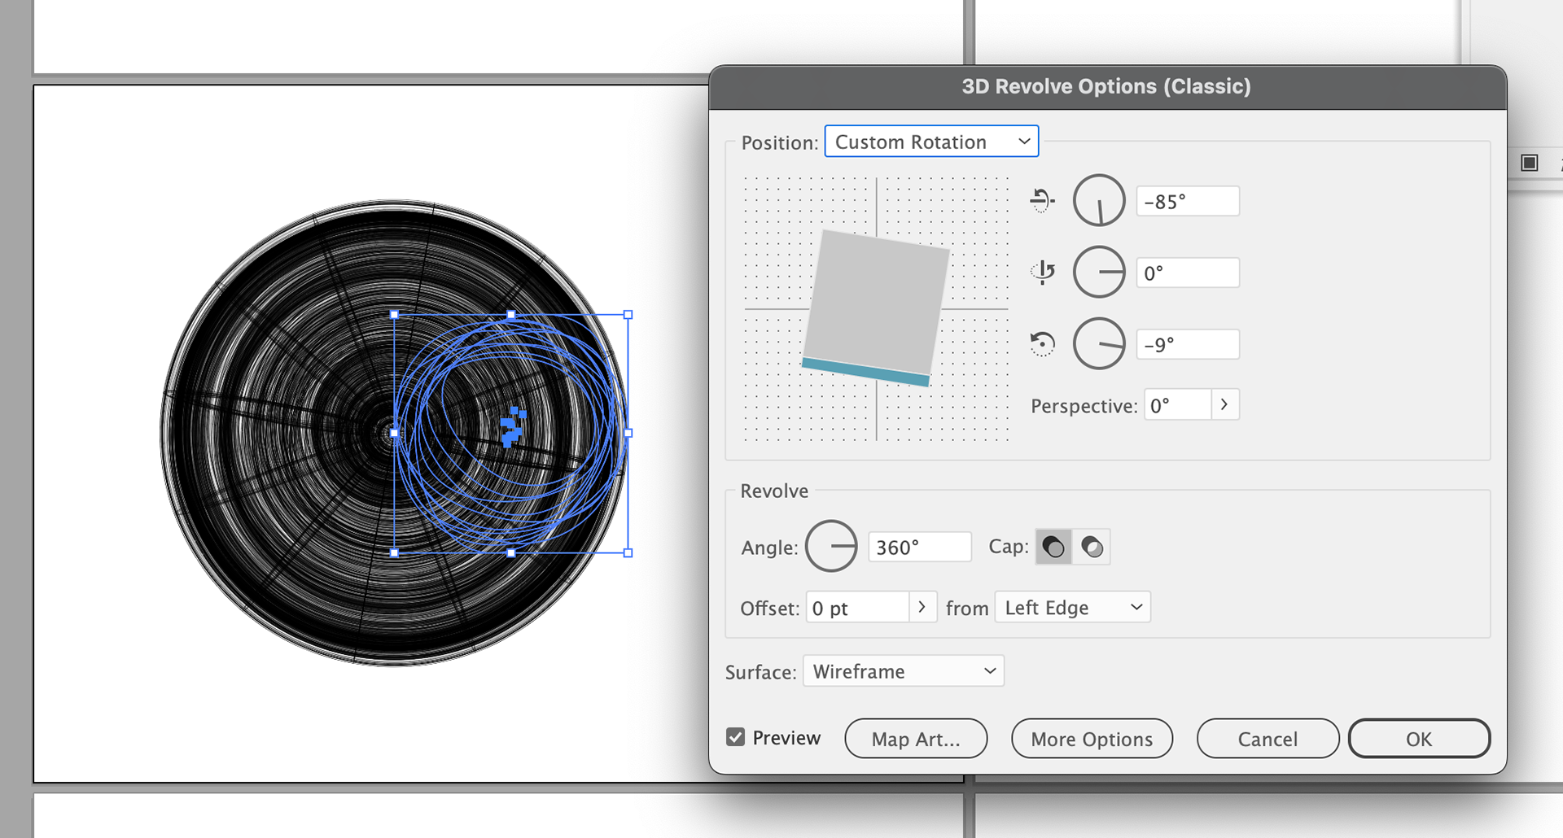This screenshot has height=838, width=1563.
Task: Open the Position dropdown set to Custom Rotation
Action: pyautogui.click(x=931, y=142)
